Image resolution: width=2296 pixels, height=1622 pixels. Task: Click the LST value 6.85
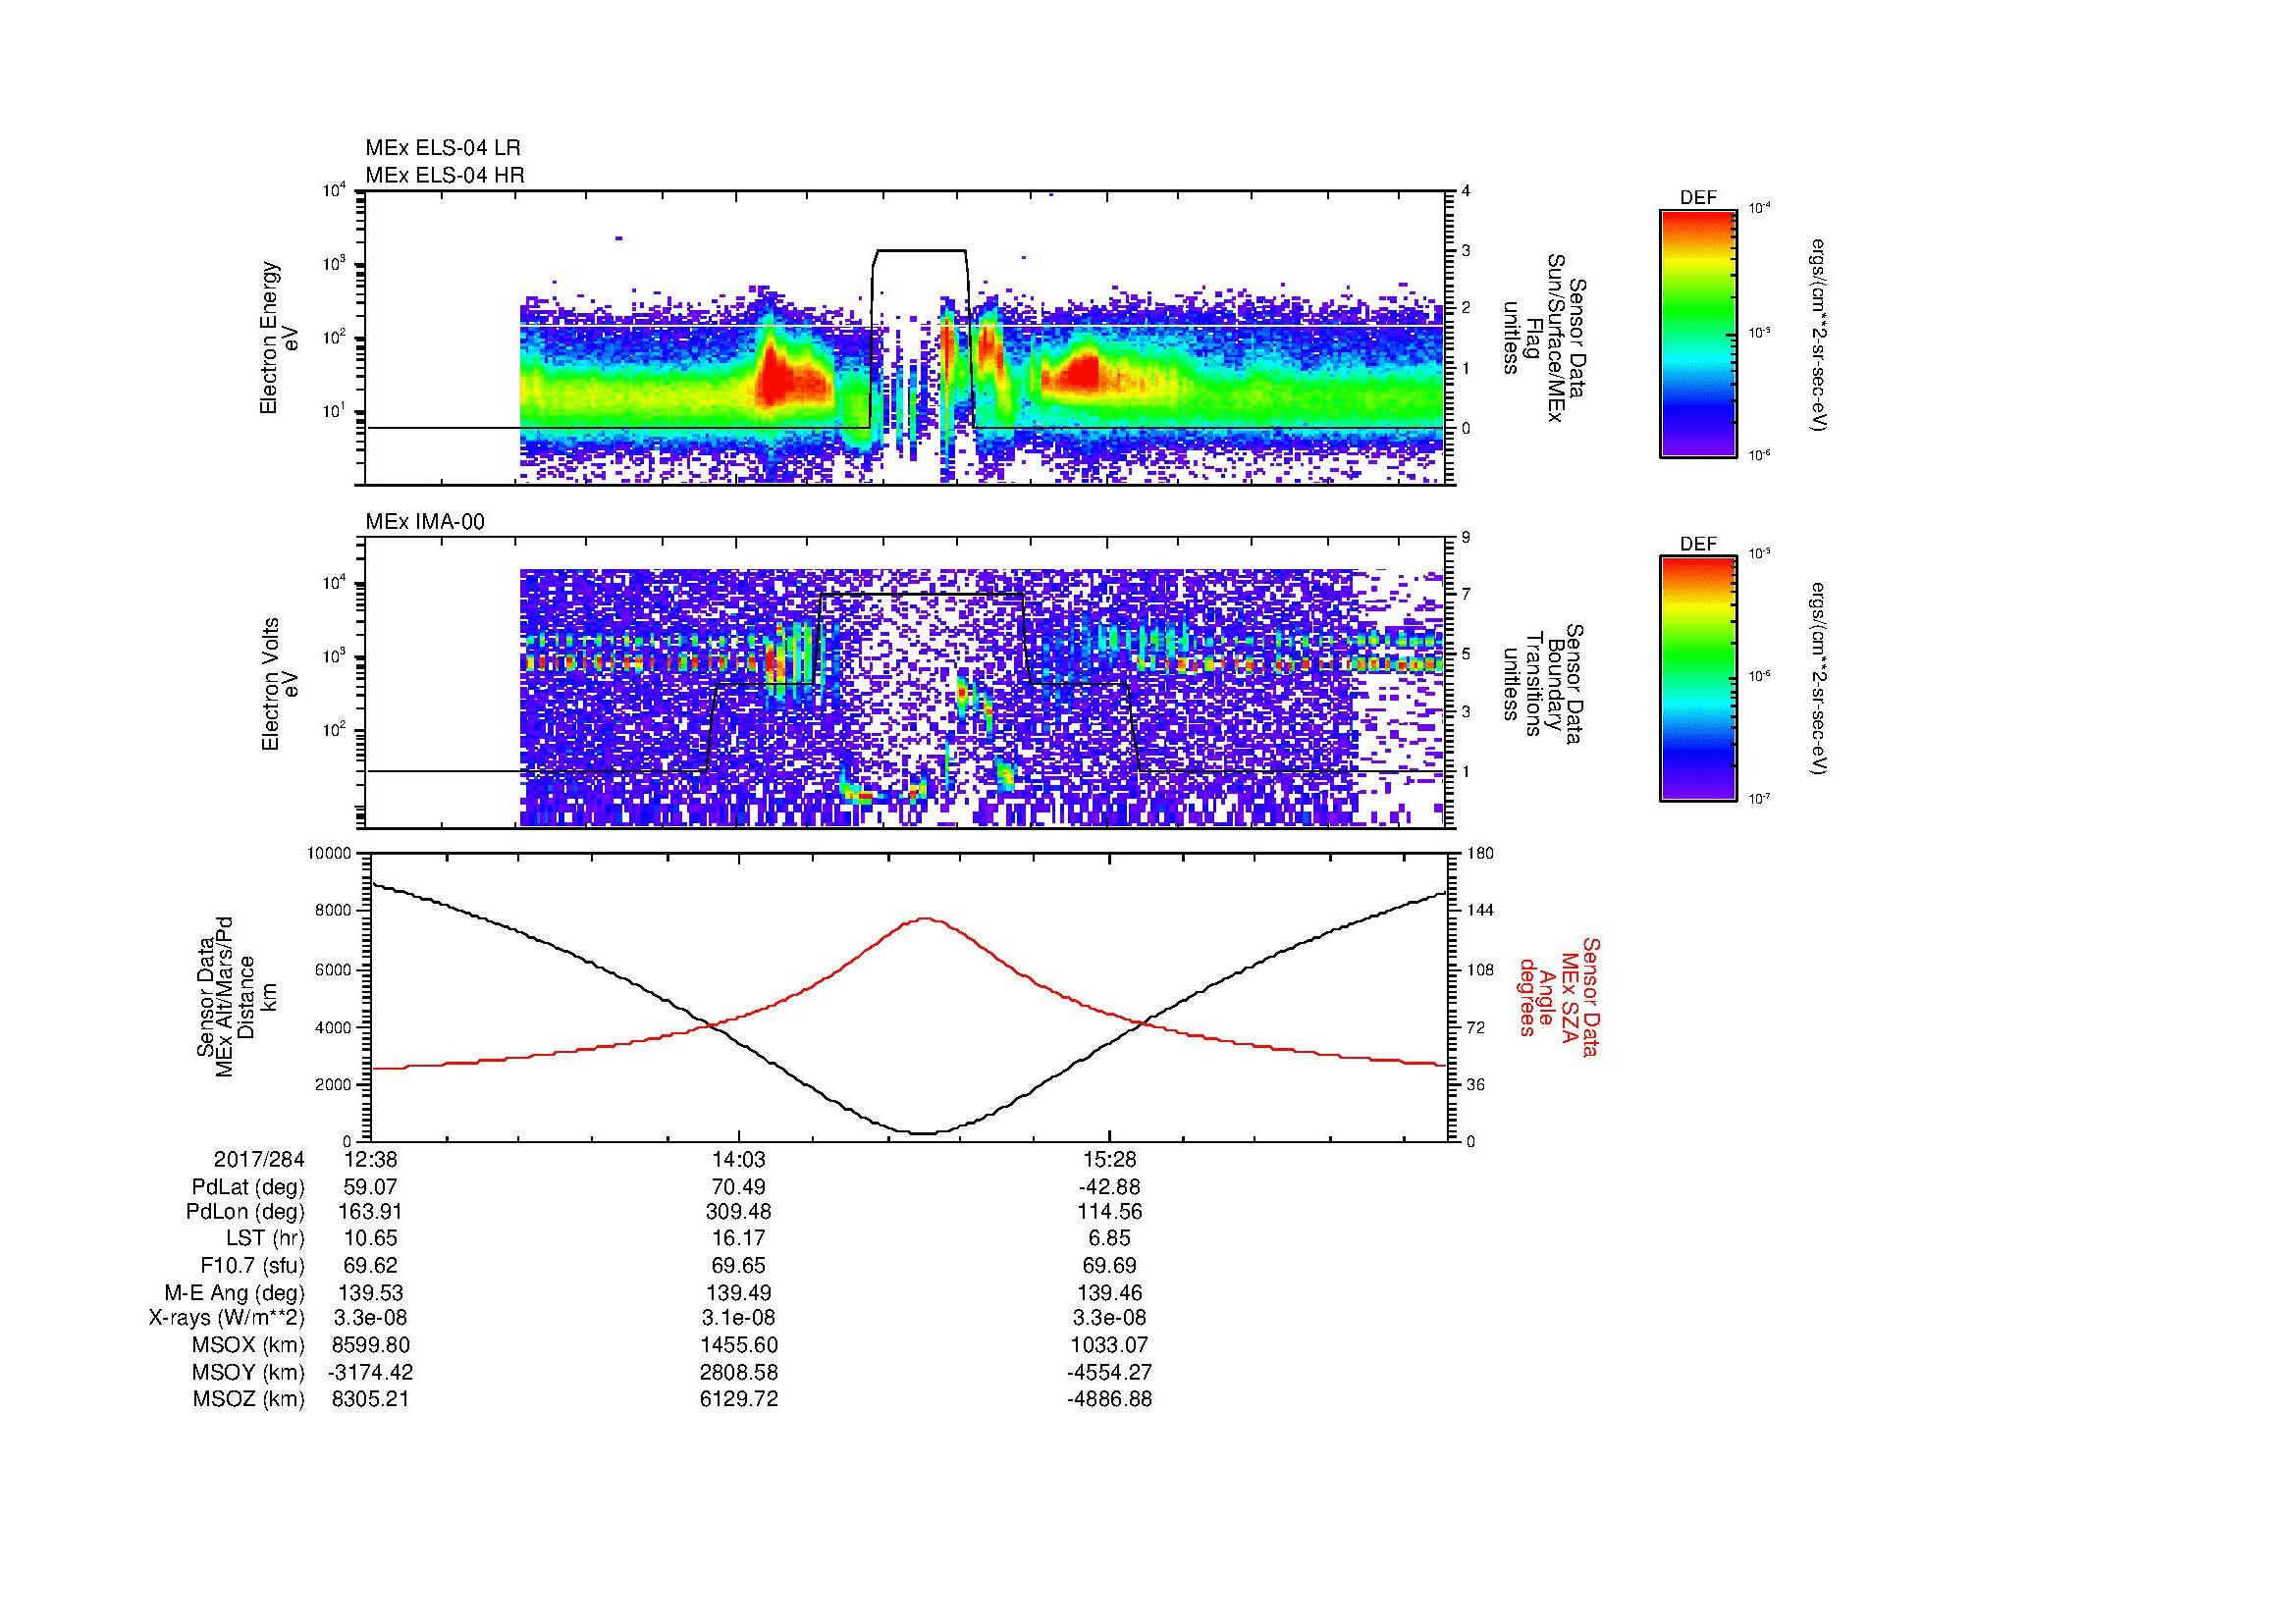tap(1109, 1238)
